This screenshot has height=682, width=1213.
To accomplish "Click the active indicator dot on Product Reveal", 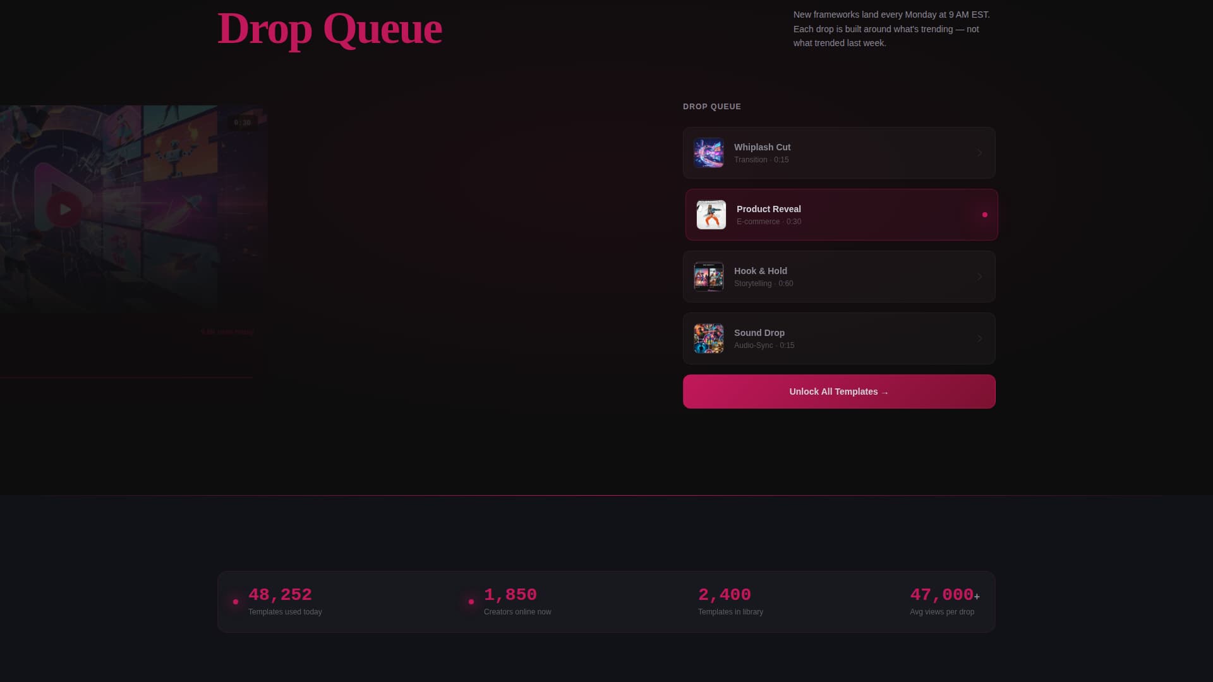I will 984,215.
